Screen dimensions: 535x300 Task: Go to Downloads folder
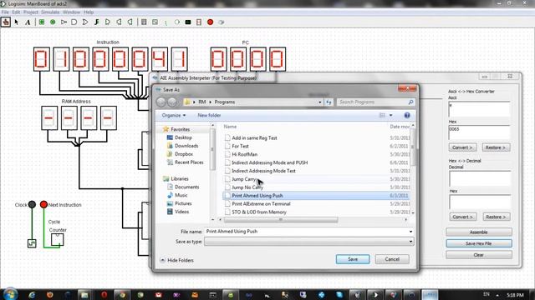[x=186, y=146]
